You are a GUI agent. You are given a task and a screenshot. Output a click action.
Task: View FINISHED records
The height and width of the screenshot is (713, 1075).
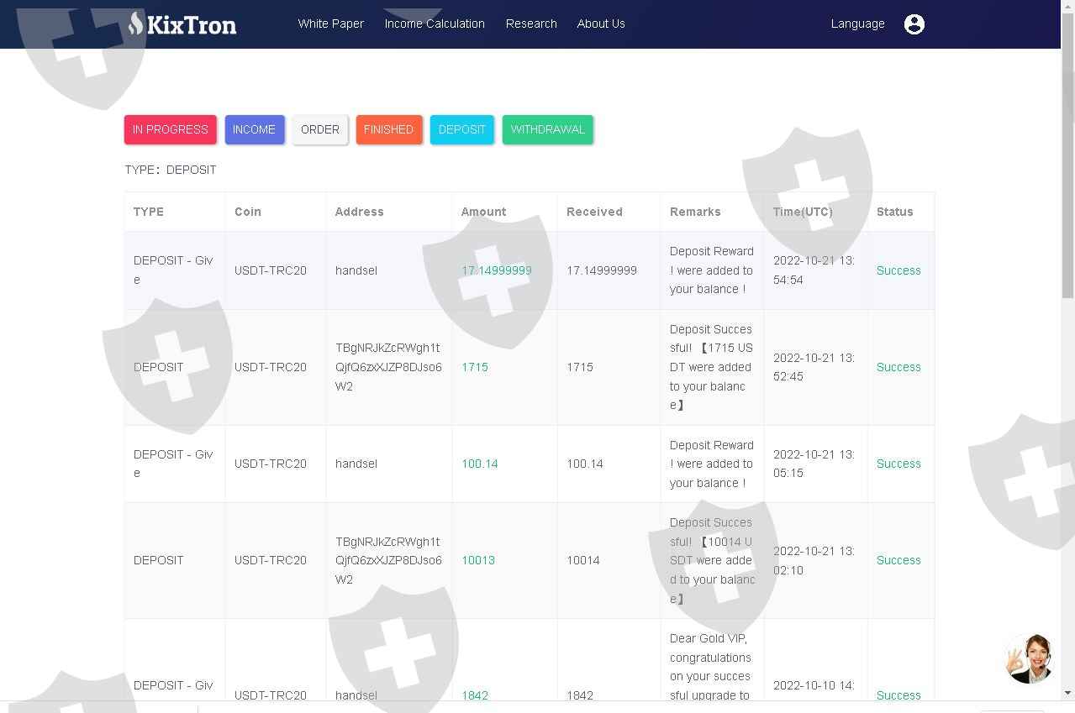coord(389,129)
